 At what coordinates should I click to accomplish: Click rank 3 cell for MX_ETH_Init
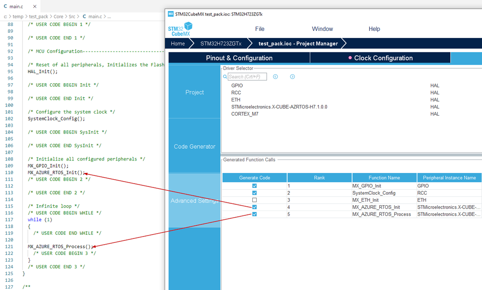(319, 200)
